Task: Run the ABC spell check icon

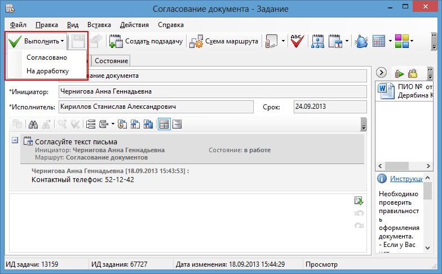Action: [x=297, y=41]
